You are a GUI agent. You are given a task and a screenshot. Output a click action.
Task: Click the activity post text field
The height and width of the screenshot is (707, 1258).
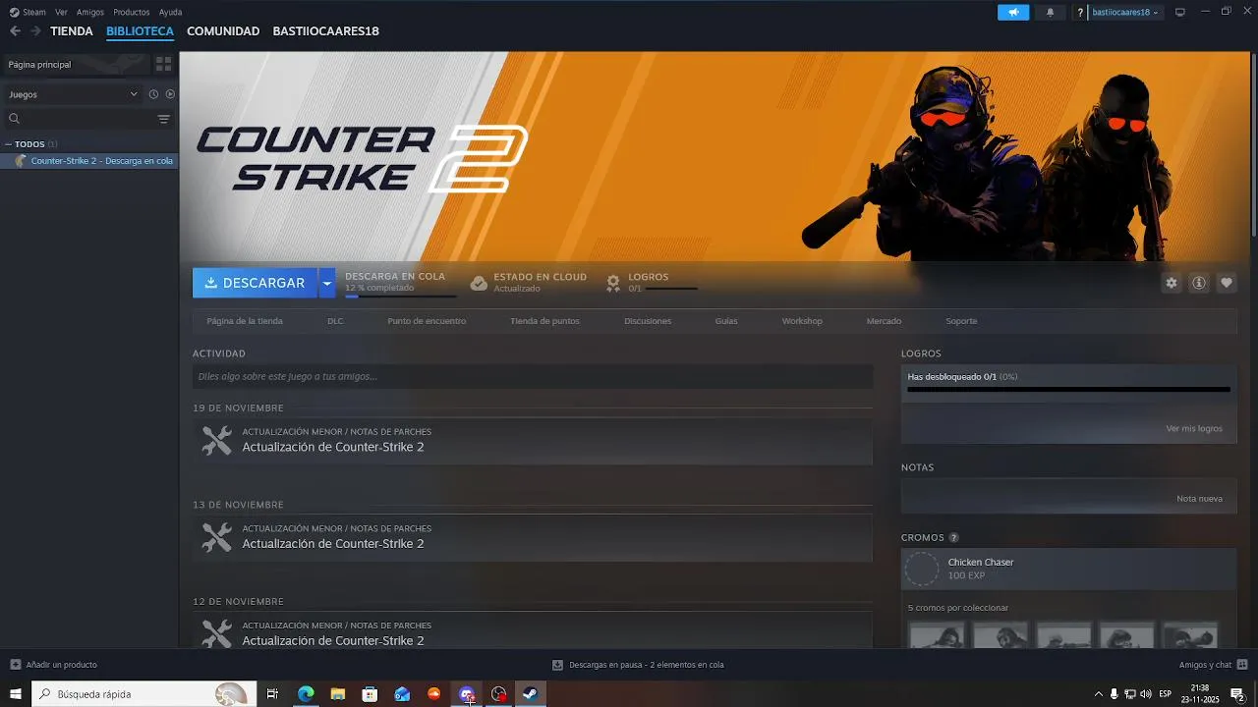click(532, 376)
